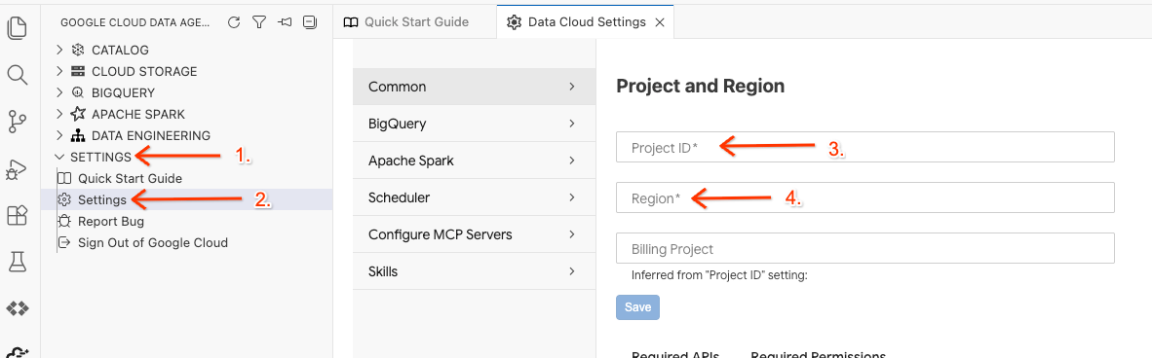This screenshot has height=358, width=1152.
Task: Select the Data Cloud Settings tab
Action: coord(586,22)
